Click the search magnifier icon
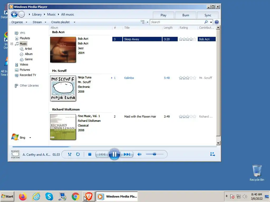Image resolution: width=270 pixels, height=202 pixels. 206,22
